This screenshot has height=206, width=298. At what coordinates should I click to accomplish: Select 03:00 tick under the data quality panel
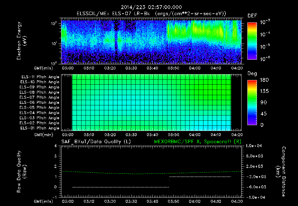point(68,201)
